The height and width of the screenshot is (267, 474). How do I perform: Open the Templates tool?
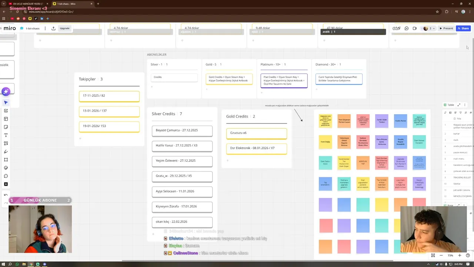(x=6, y=119)
